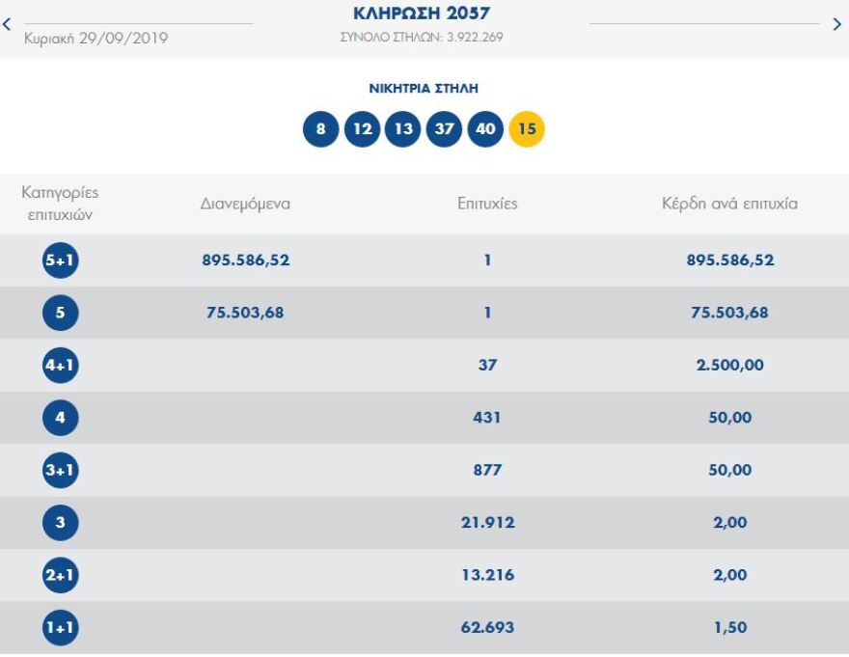The width and height of the screenshot is (849, 657).
Task: Select the draw title ΚΛΗΡΩΣΗ 2057
Action: pos(423,14)
